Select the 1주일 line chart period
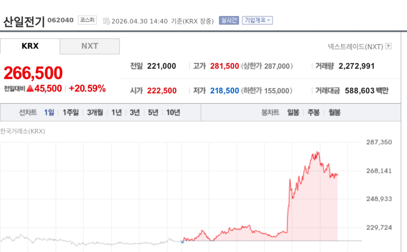407x252 pixels. [x=71, y=112]
